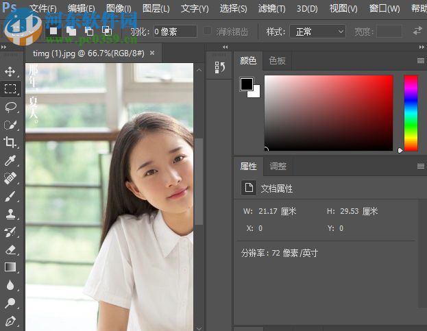This screenshot has height=331, width=427.
Task: Select the Lasso tool
Action: 10,107
